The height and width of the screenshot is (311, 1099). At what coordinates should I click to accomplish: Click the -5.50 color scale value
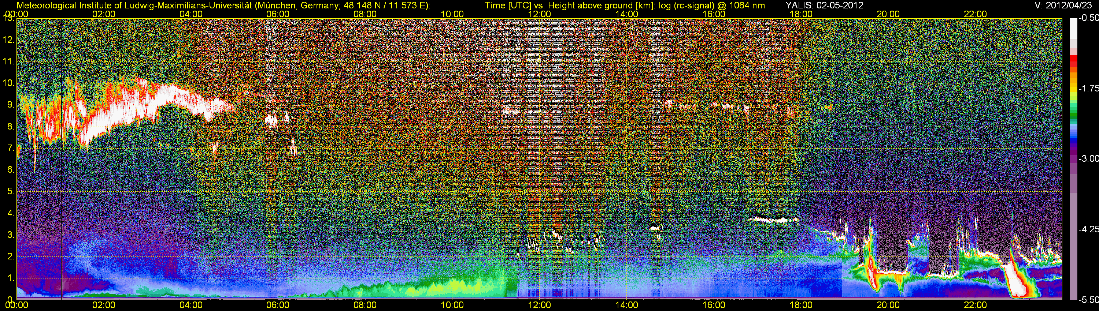1088,300
